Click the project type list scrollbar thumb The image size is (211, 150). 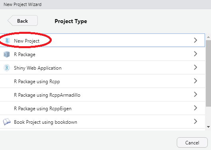coord(208,73)
